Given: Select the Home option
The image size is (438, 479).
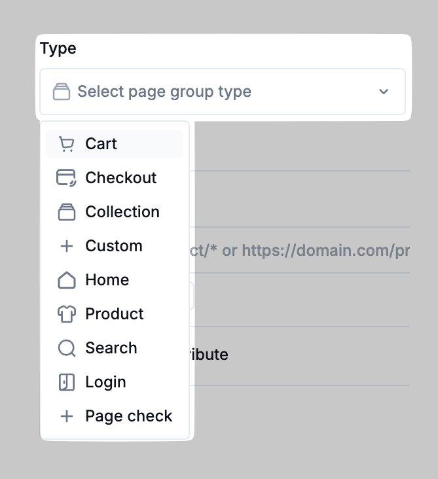Looking at the screenshot, I should pos(107,280).
